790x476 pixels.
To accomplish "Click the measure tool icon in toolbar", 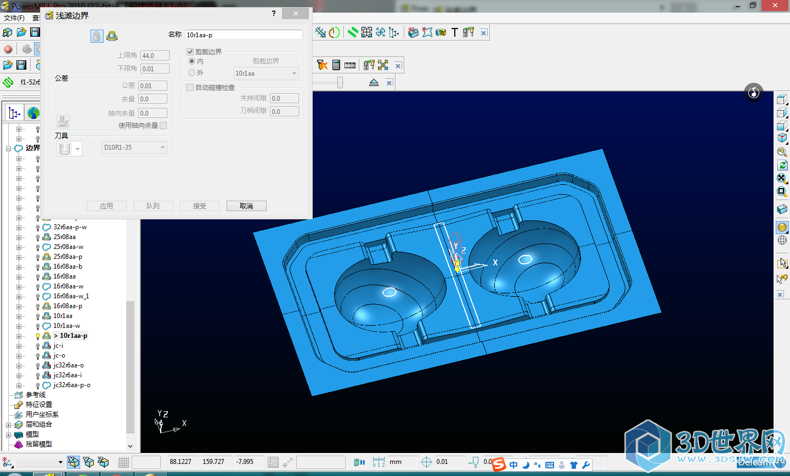I will [320, 32].
